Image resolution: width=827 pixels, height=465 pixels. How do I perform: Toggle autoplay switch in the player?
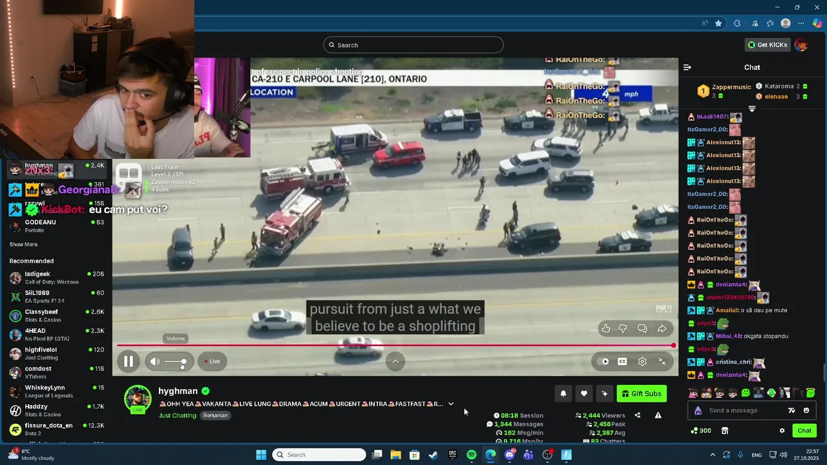605,362
